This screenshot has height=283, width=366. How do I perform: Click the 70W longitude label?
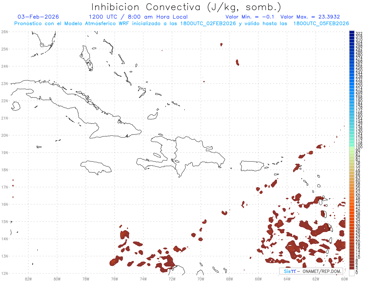tap(201, 278)
